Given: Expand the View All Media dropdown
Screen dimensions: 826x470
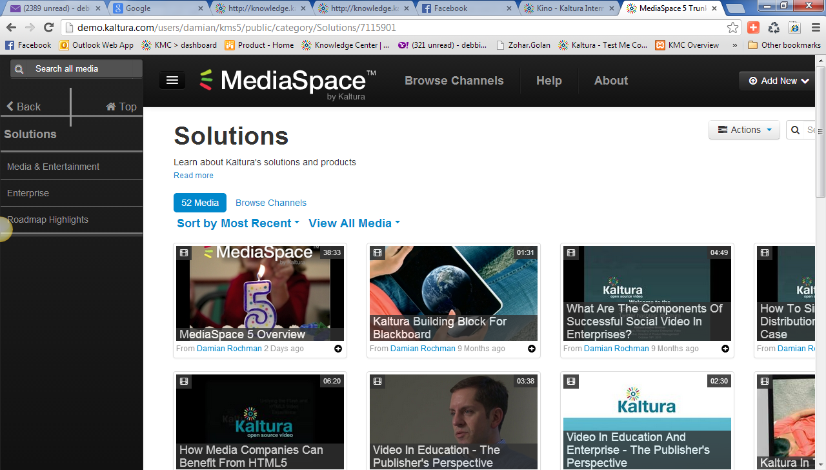Looking at the screenshot, I should pos(354,223).
